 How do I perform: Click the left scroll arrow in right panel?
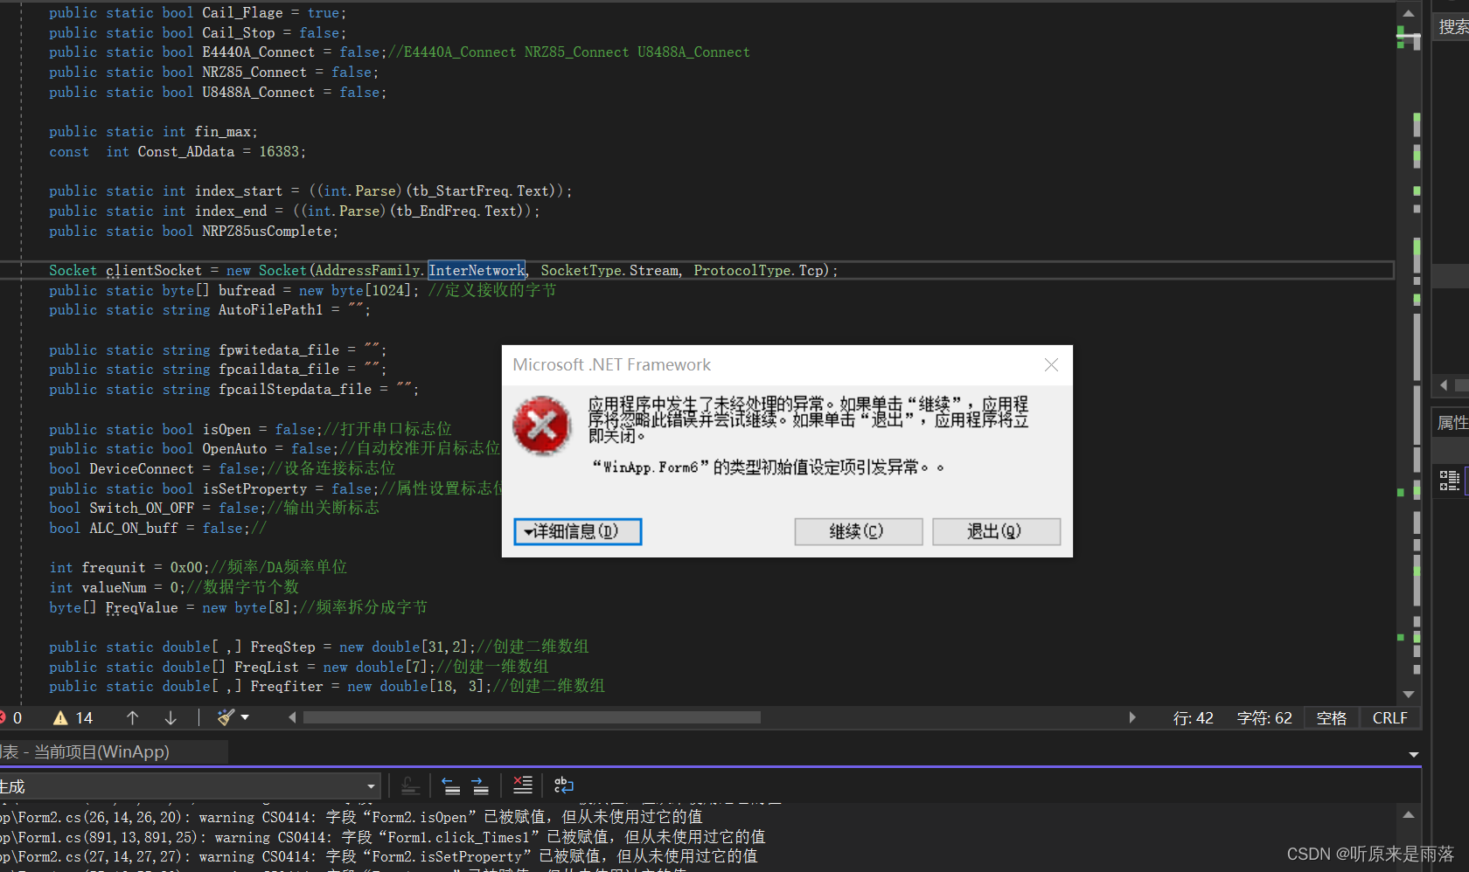tap(1444, 385)
